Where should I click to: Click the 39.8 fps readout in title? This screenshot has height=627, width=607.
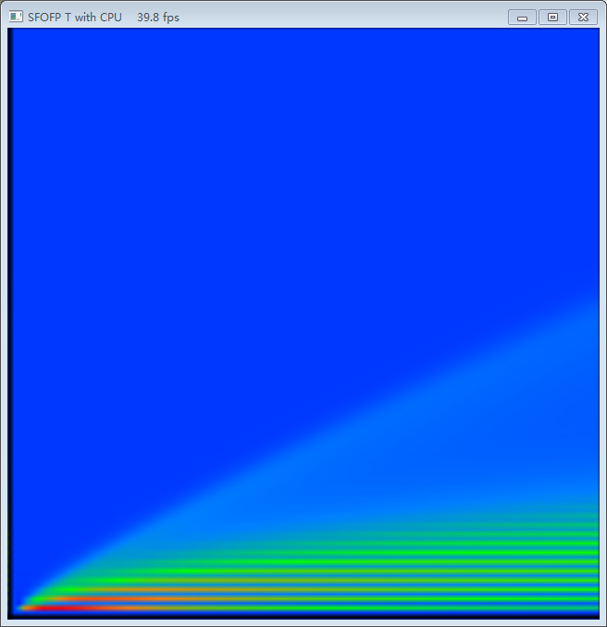[x=158, y=17]
